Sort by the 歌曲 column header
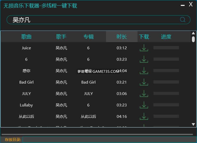 pyautogui.click(x=26, y=37)
